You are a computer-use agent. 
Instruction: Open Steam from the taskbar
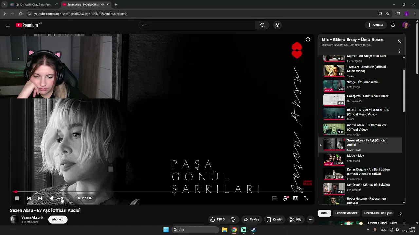253,230
